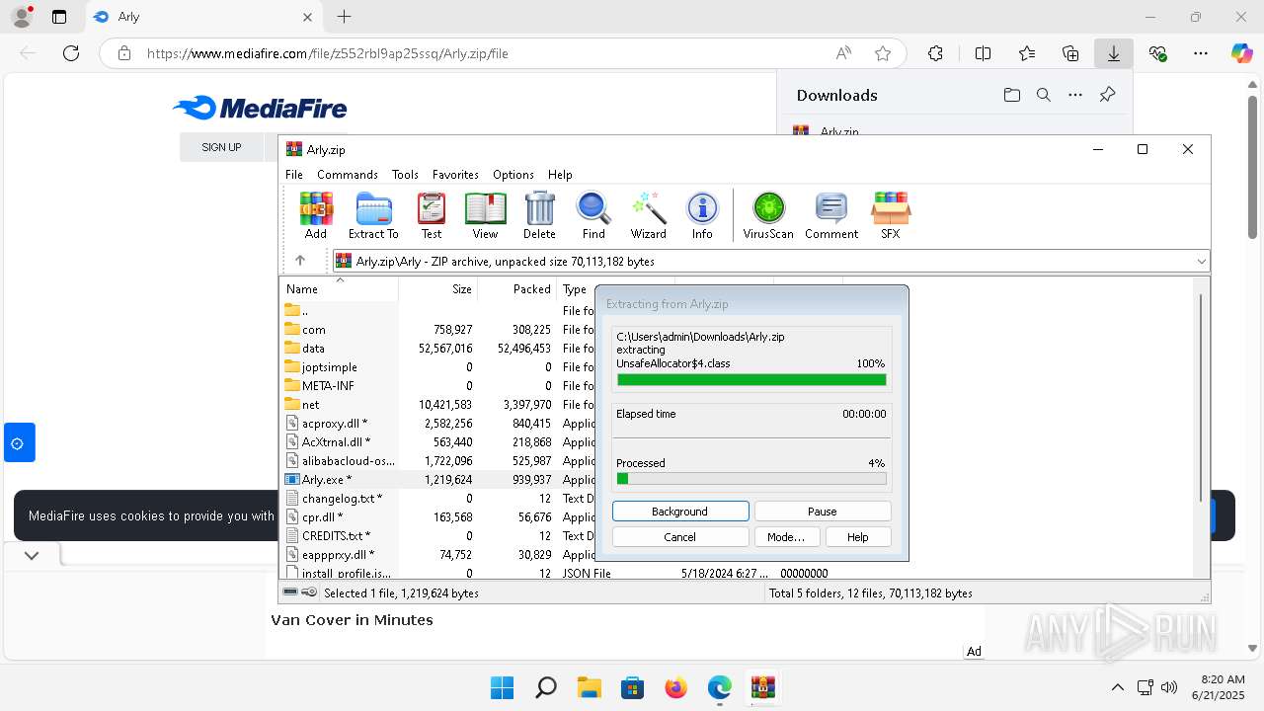Open the Options menu
The width and height of the screenshot is (1264, 711).
coord(513,174)
